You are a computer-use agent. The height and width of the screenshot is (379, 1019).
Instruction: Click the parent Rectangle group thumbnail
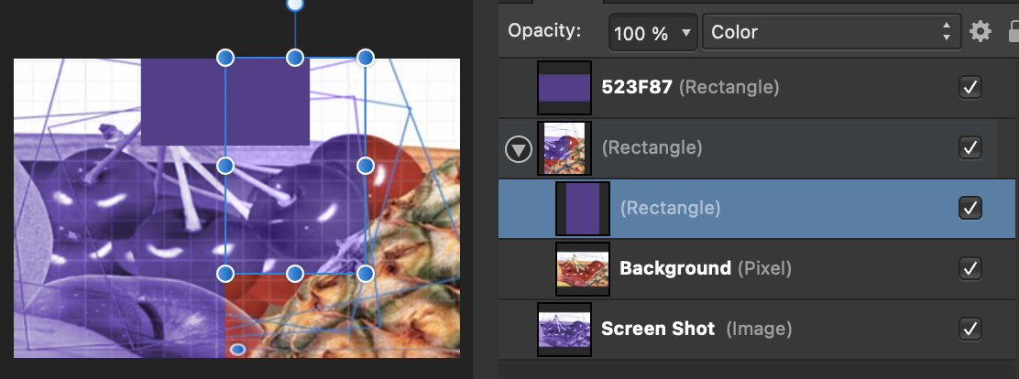tap(564, 148)
